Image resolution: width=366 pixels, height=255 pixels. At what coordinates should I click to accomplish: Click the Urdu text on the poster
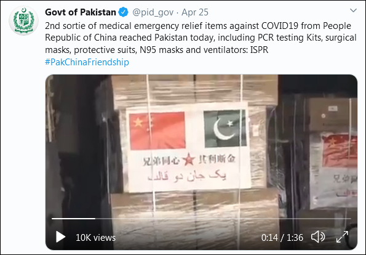187,176
